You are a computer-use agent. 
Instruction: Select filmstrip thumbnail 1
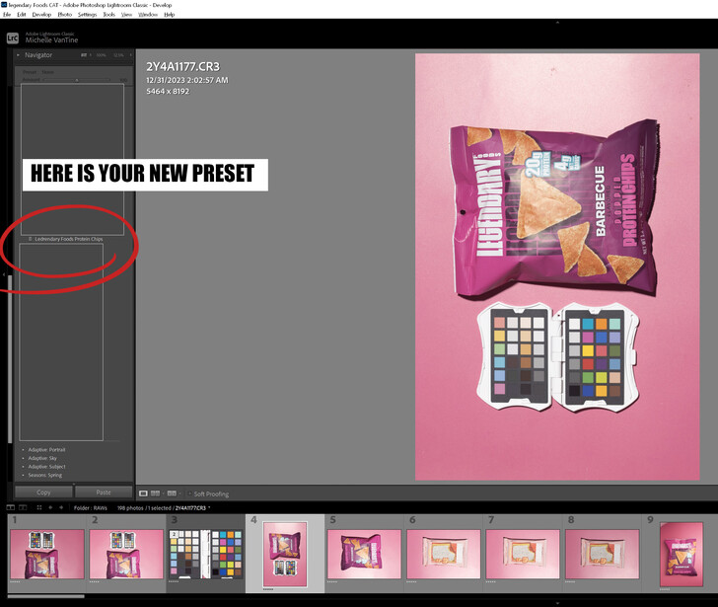coord(47,554)
